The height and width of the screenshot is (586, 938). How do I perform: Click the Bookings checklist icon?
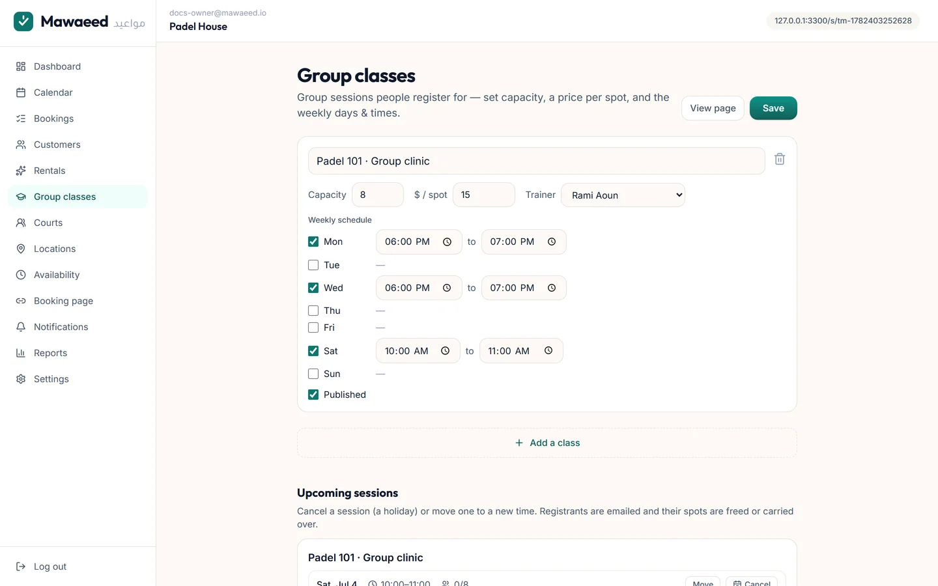pos(21,119)
